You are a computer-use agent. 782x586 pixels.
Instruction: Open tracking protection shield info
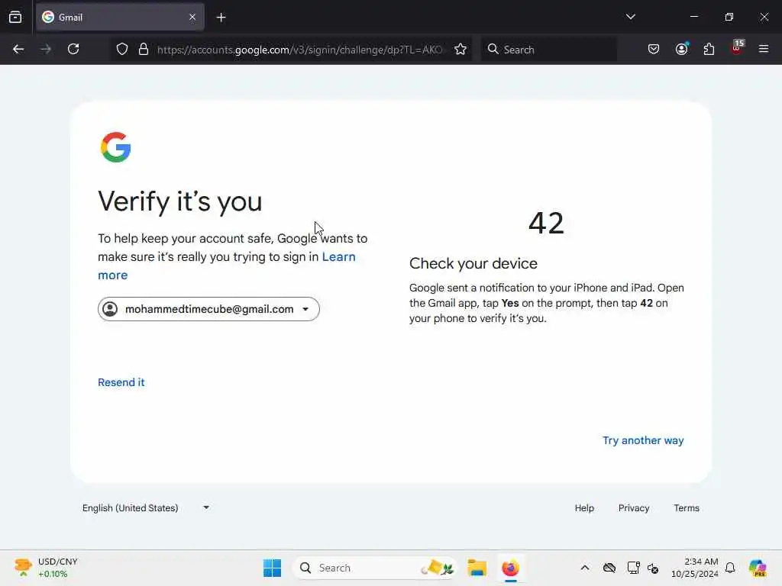[x=122, y=50]
